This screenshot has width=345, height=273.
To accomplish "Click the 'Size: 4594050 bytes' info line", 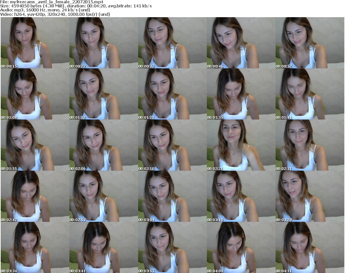I will click(x=76, y=6).
